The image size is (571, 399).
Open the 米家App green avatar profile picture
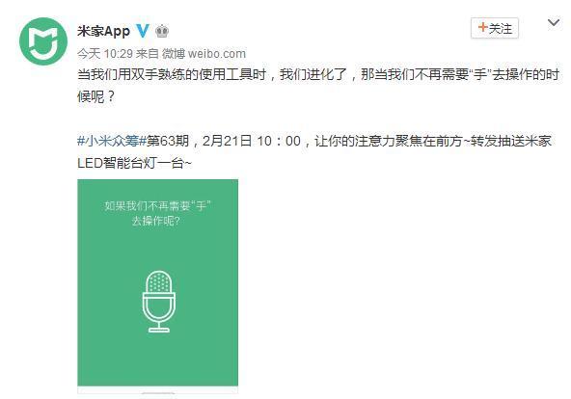[43, 41]
